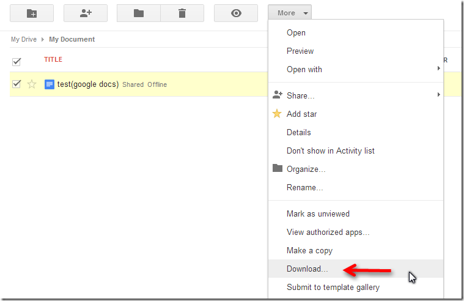
Task: Select Details in the menu
Action: tap(356, 132)
